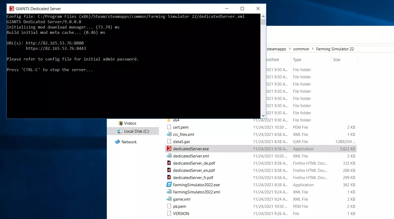Select the dedicatedServer.exe file name
This screenshot has height=219, width=394.
(191, 149)
